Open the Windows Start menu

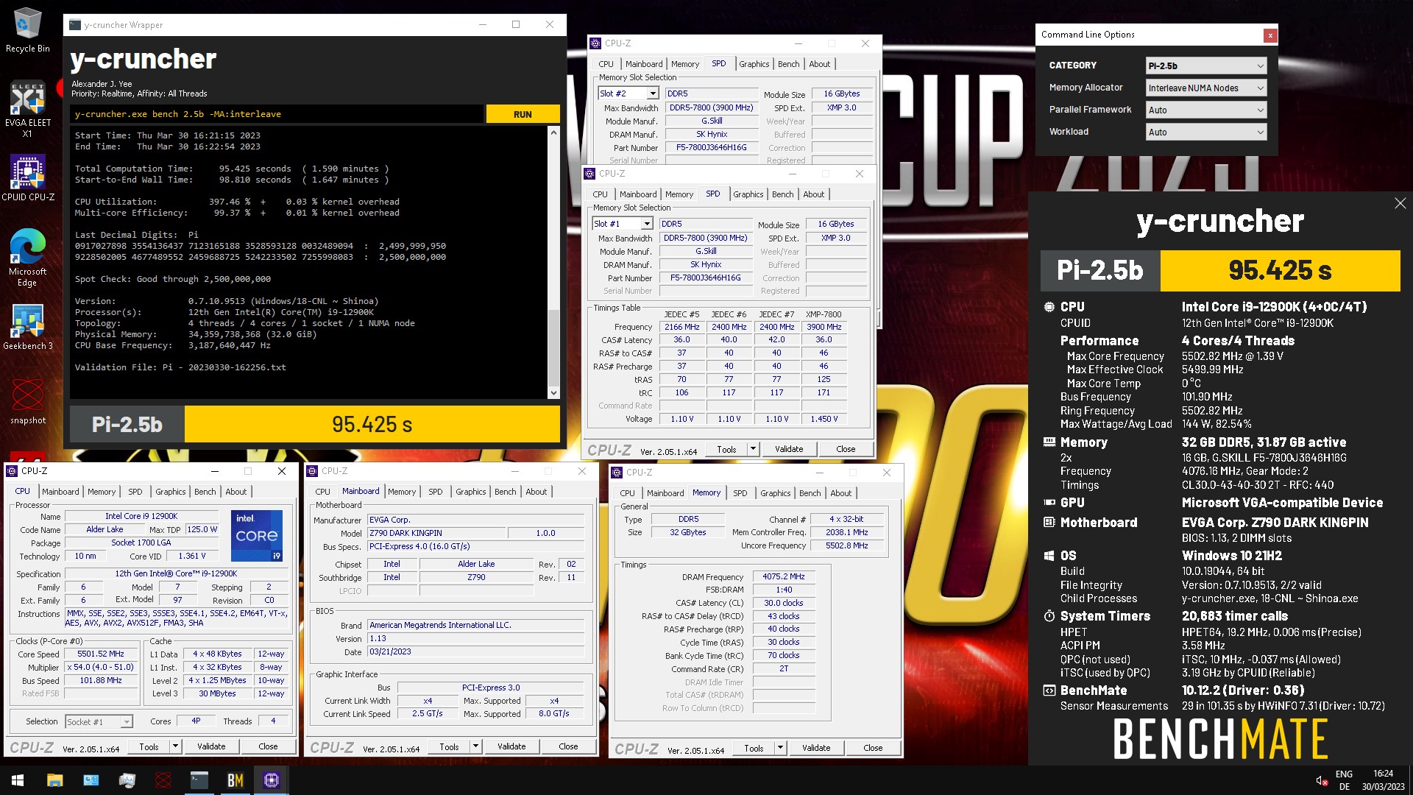tap(18, 780)
